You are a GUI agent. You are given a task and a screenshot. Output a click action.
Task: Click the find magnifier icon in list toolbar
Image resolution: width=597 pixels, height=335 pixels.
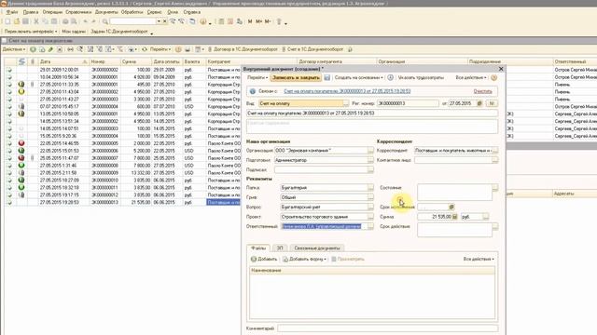coord(80,49)
